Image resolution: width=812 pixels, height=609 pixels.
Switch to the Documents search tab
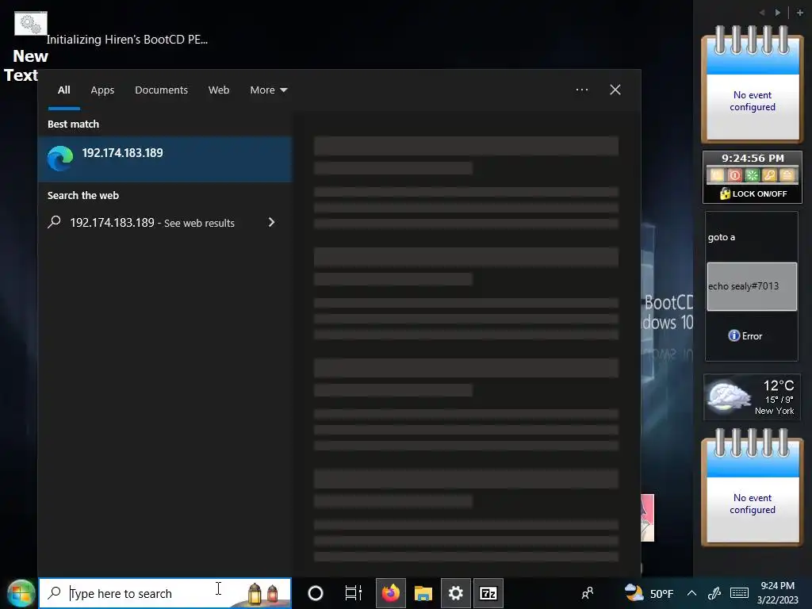tap(161, 90)
